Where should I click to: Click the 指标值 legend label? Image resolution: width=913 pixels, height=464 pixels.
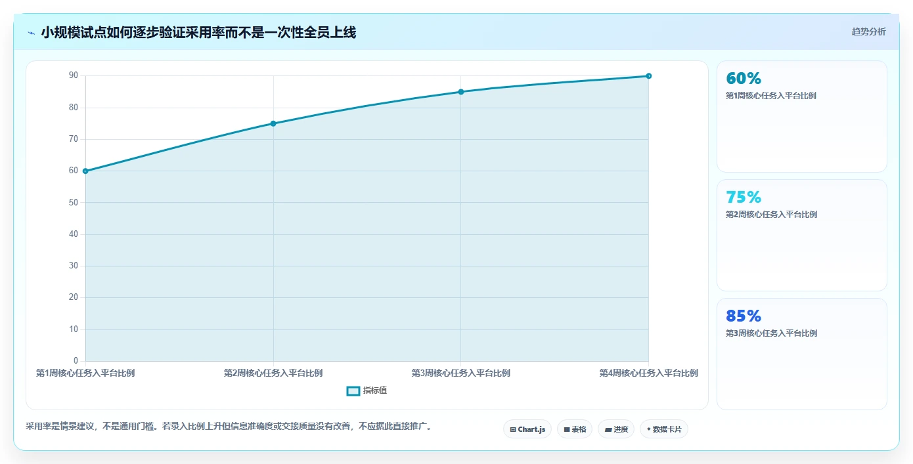click(x=375, y=390)
